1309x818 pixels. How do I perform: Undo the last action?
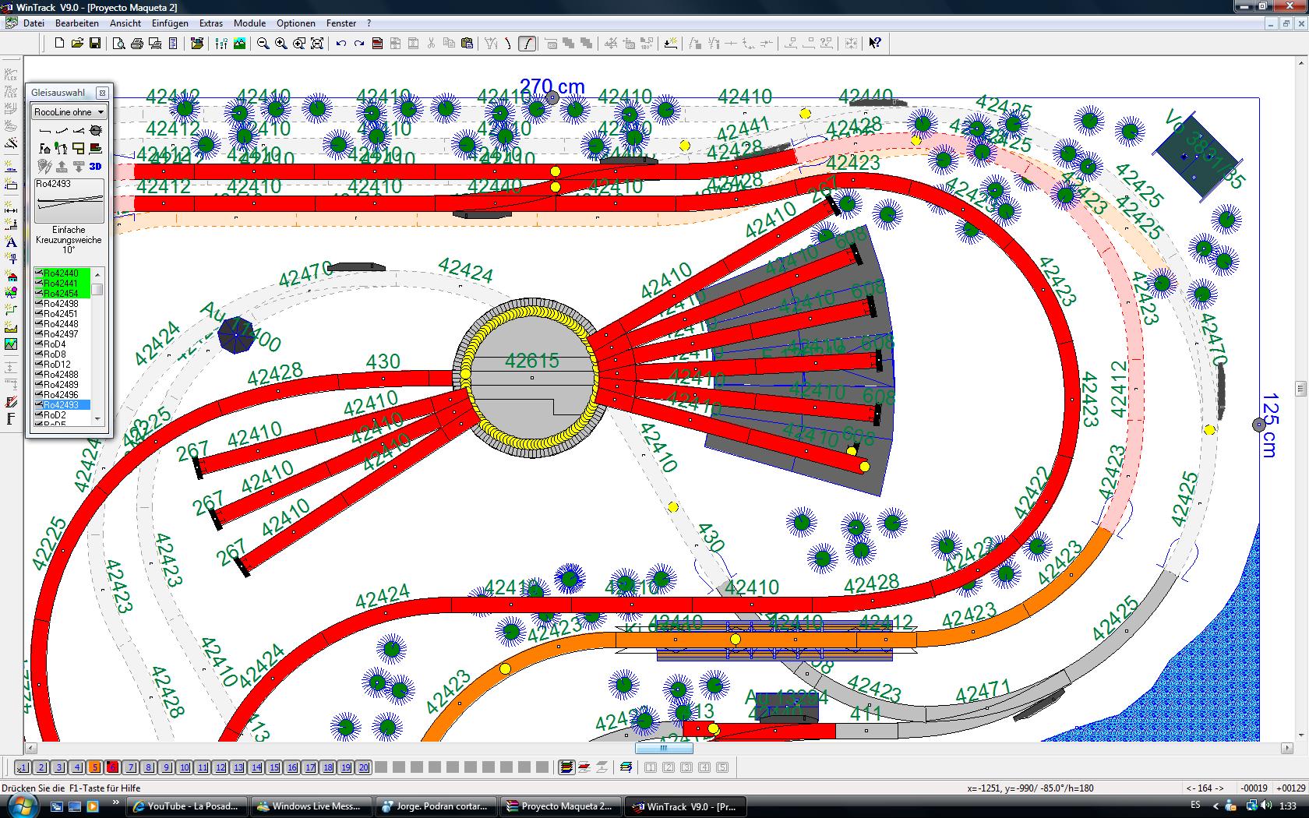click(x=341, y=44)
